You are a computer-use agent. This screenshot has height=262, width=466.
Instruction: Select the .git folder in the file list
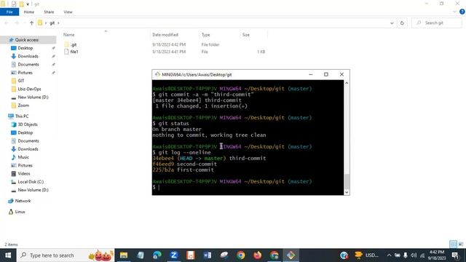click(x=71, y=44)
